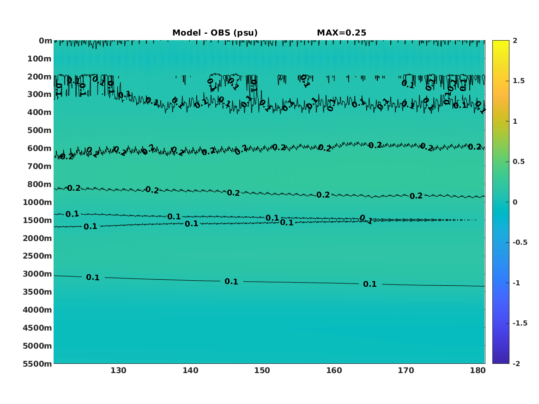Click the colorbar top label '2'
The height and width of the screenshot is (404, 539).
(515, 41)
